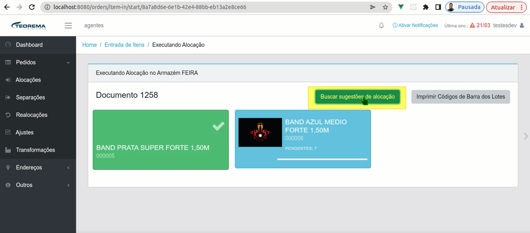Screen dimensions: 530x233
Task: Click the checkmark on the green card
Action: [x=218, y=126]
